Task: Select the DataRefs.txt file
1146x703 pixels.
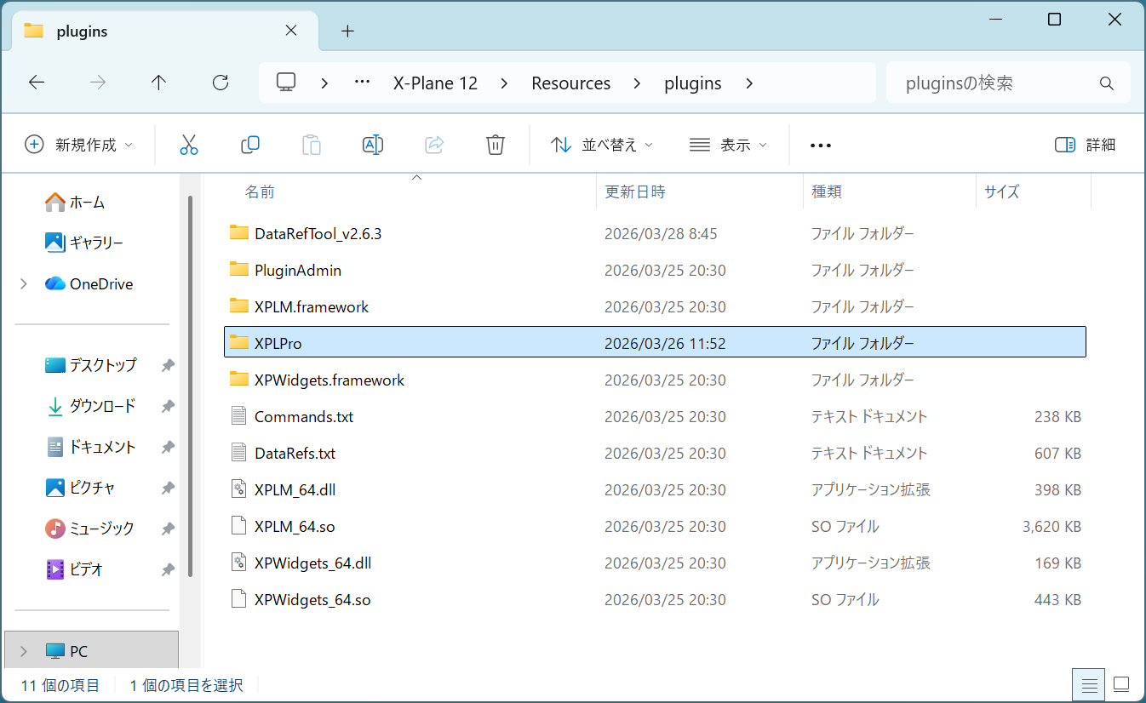Action: pos(295,453)
